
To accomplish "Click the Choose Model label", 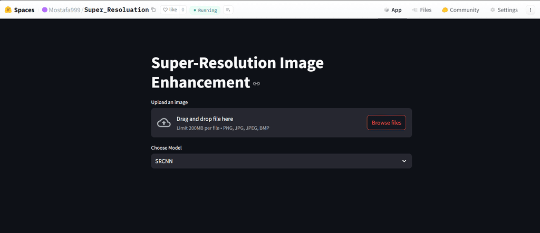I will click(x=166, y=148).
